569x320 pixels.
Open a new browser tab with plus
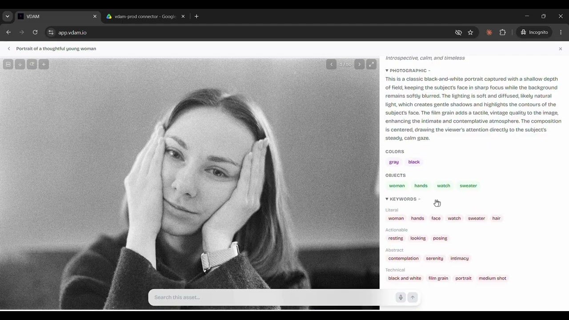click(x=196, y=16)
